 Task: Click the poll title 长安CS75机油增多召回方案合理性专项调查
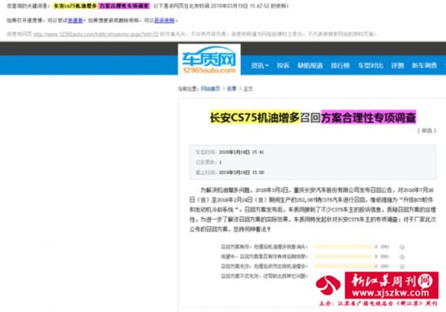tap(313, 118)
